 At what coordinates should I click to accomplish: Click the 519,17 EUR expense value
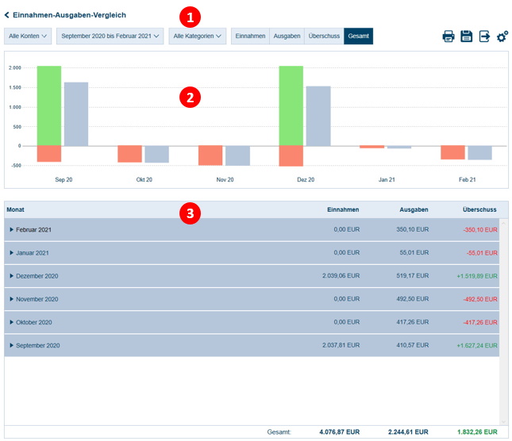point(413,276)
